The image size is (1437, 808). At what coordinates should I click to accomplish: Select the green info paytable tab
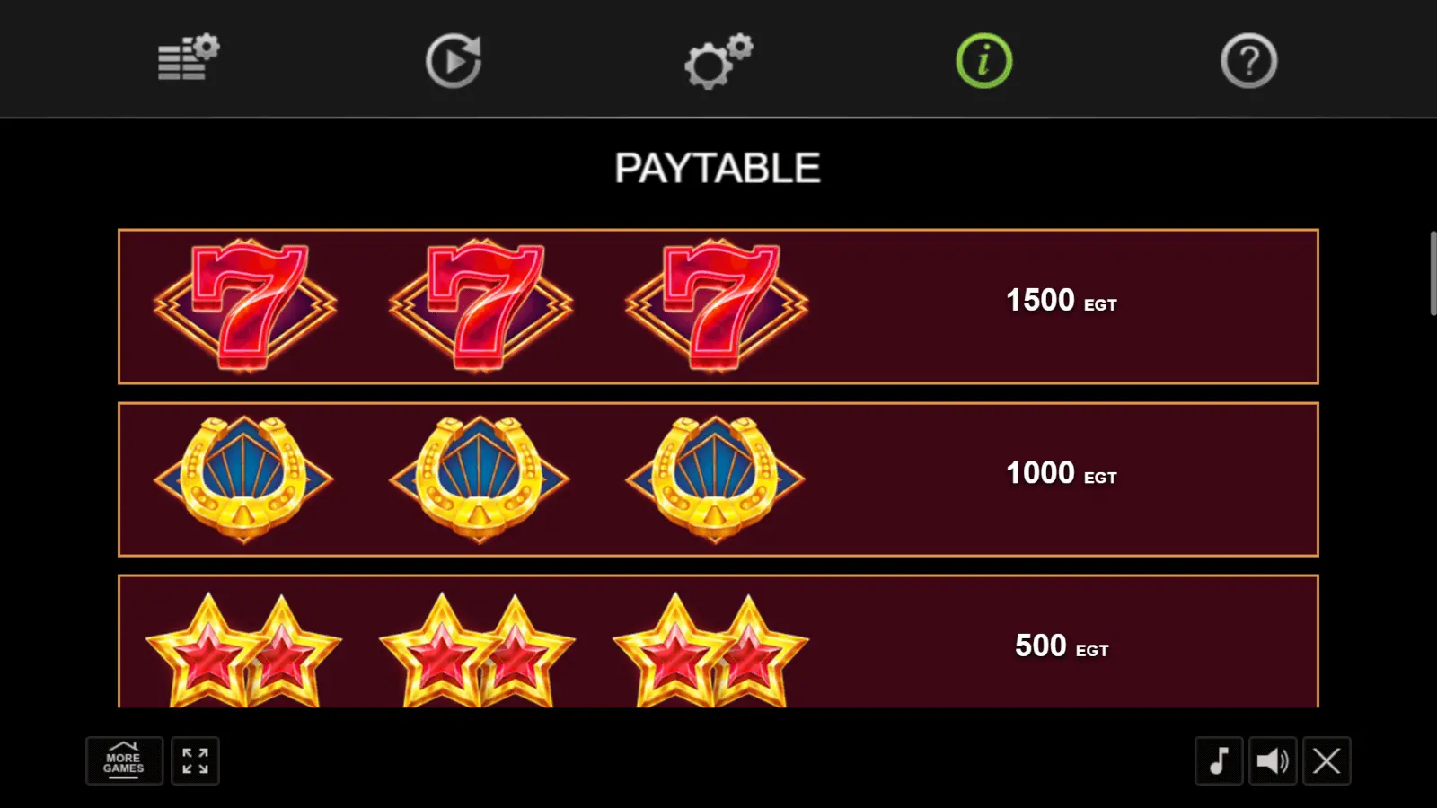click(x=983, y=61)
